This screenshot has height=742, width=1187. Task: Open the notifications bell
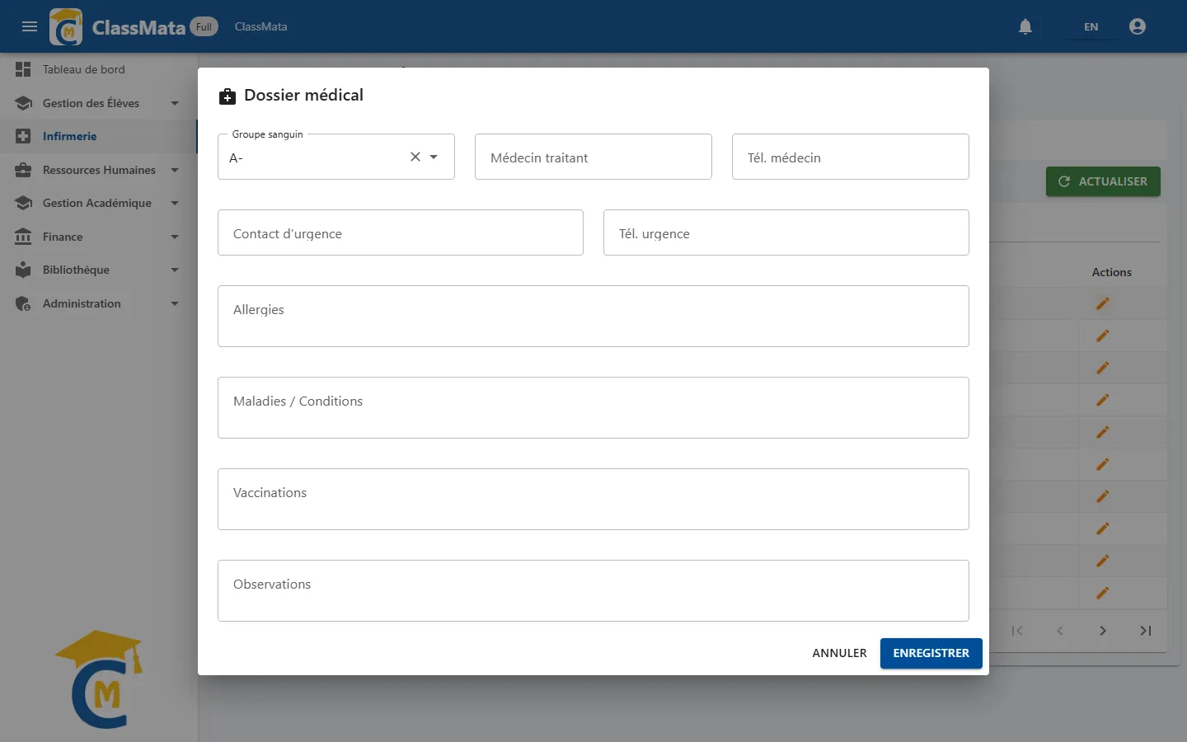1025,26
